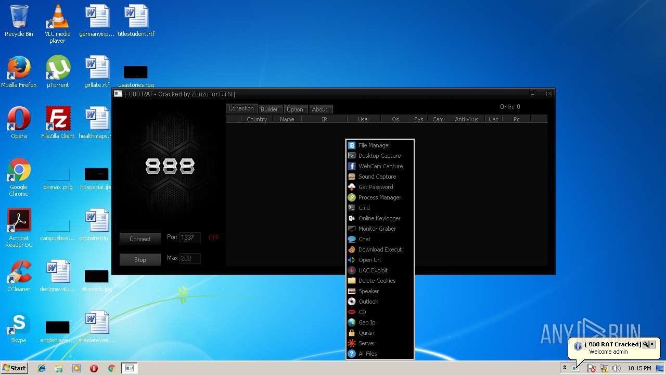Screen dimensions: 666x375
Task: Click the Cam column header
Action: click(x=438, y=119)
